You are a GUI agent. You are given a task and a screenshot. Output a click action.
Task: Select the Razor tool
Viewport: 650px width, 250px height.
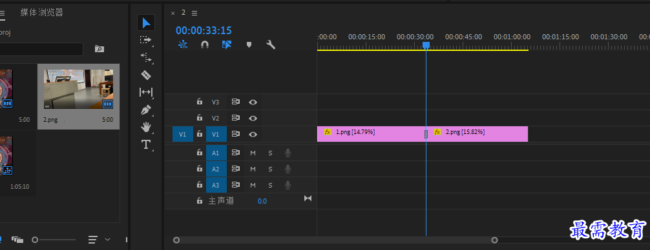tap(146, 75)
